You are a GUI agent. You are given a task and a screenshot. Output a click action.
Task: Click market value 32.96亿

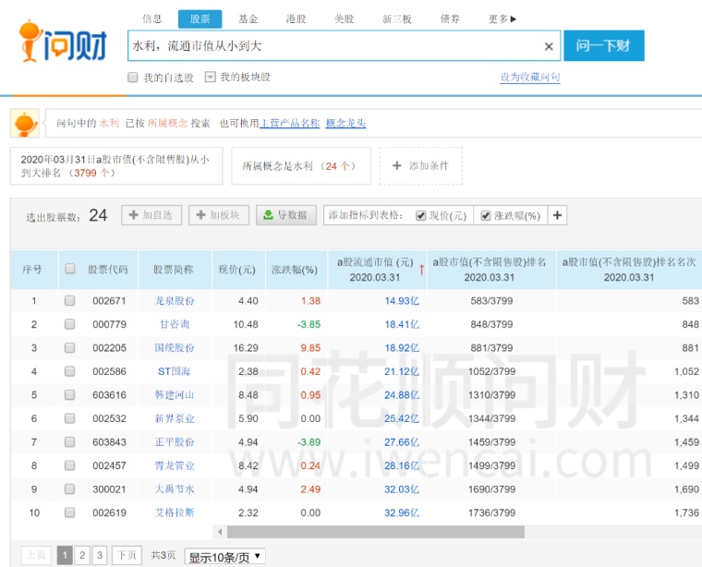(402, 513)
